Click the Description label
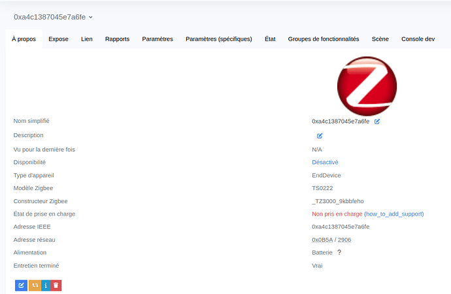This screenshot has height=294, width=451. (29, 135)
